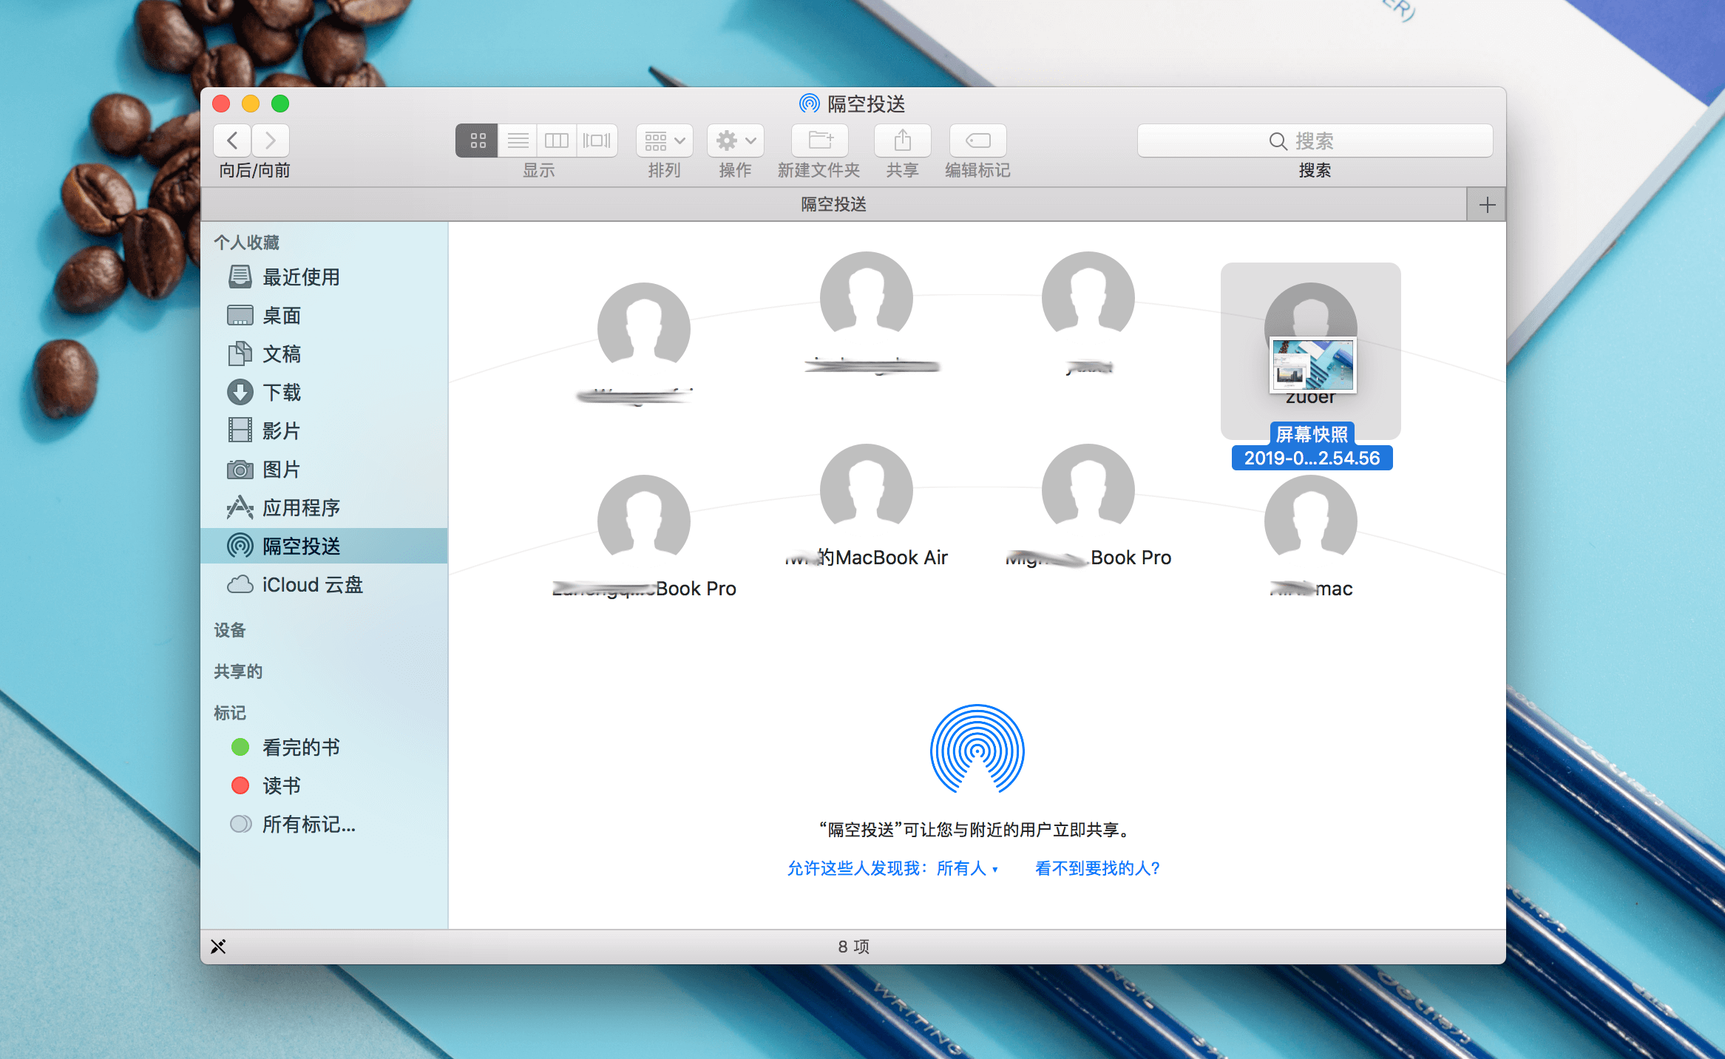Open the 操作 gear action menu

click(735, 141)
